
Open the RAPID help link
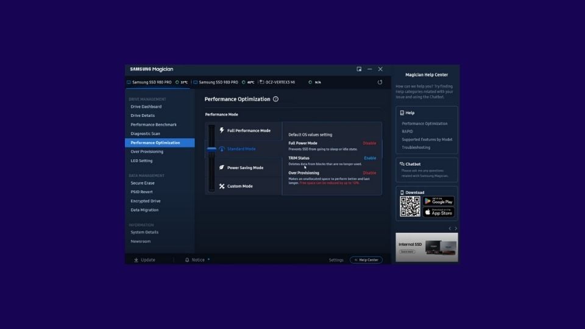pos(407,132)
